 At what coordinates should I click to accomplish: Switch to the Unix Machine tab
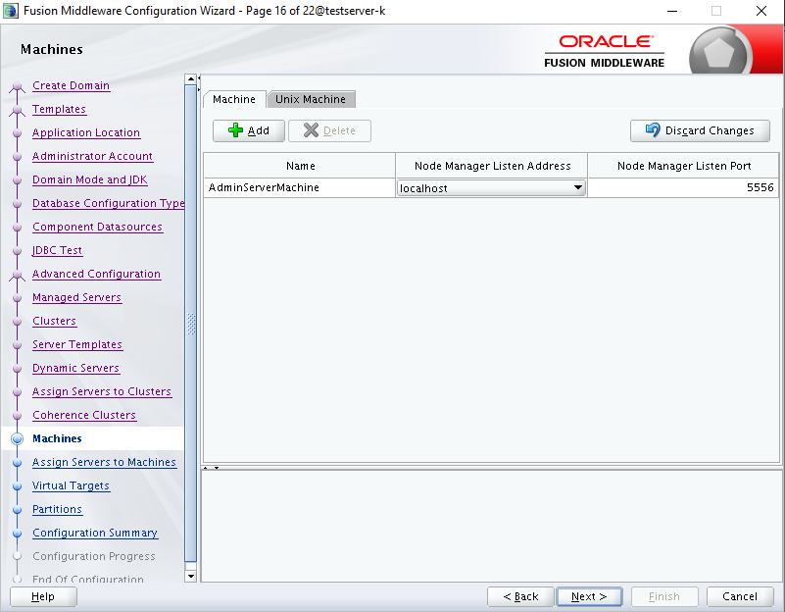point(311,99)
